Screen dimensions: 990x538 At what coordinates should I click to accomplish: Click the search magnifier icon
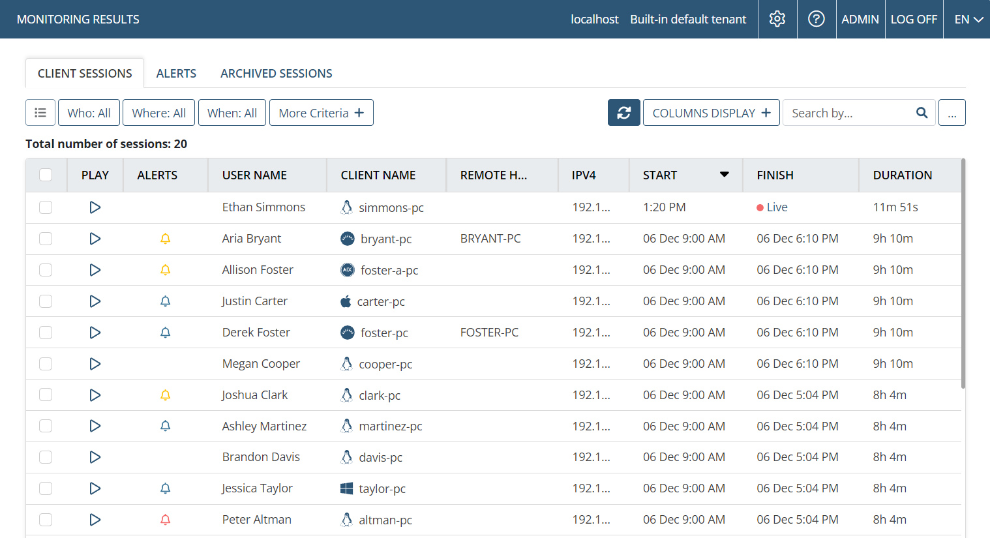[922, 113]
